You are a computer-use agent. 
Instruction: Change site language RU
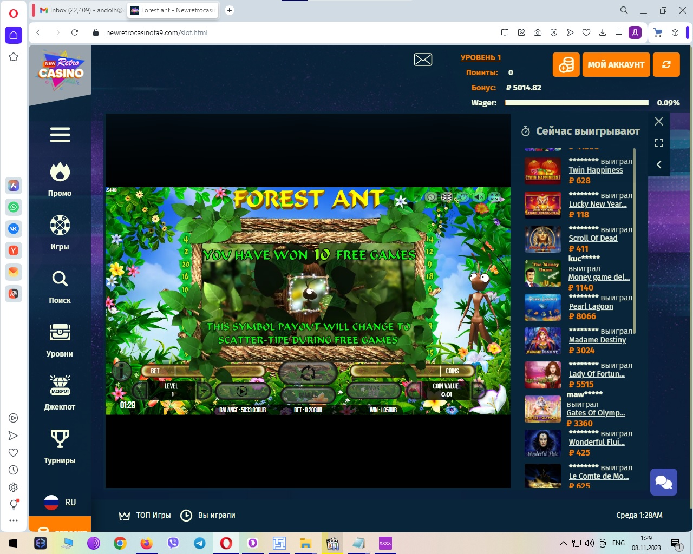[60, 503]
